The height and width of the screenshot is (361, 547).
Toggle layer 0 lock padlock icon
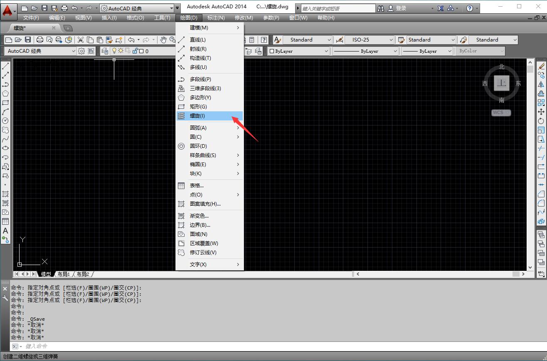click(135, 51)
